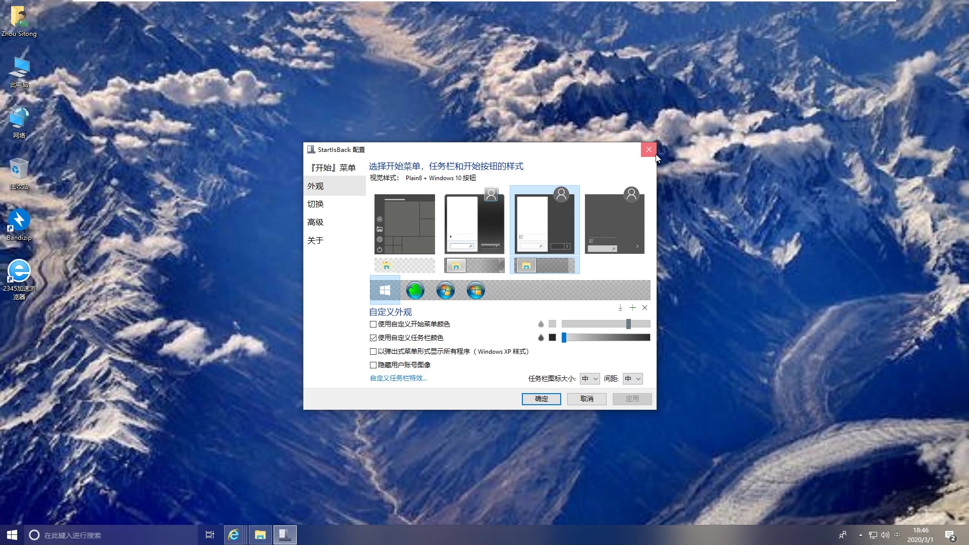Click the green plus to add start button

[632, 307]
